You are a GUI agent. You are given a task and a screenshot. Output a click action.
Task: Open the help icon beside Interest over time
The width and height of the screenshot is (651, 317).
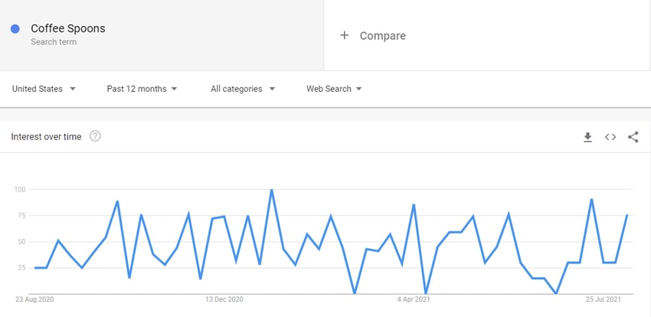[x=95, y=136]
